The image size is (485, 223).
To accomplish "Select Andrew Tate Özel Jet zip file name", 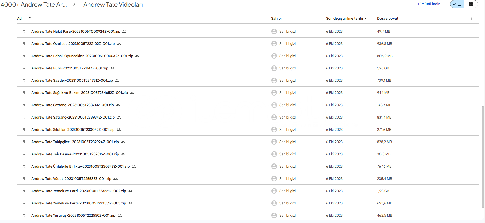I will point(73,44).
